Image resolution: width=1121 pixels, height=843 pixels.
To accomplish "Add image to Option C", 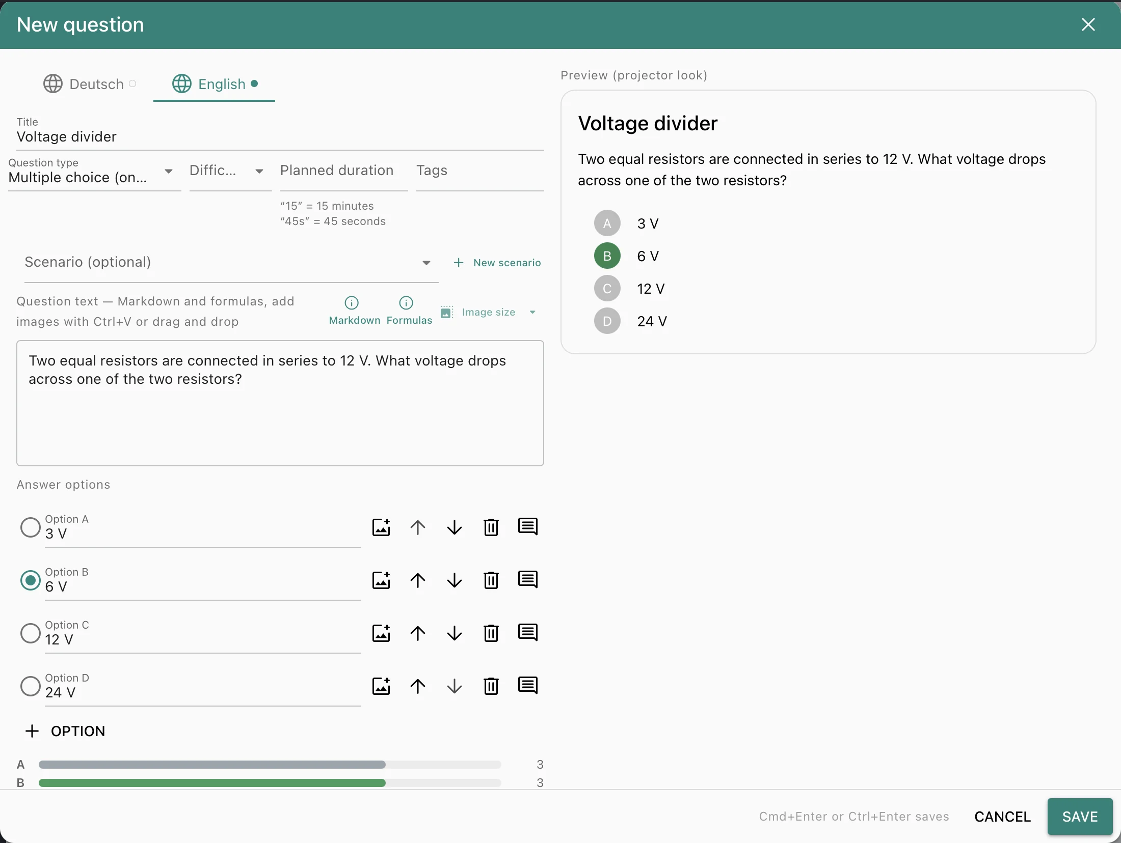I will click(381, 633).
